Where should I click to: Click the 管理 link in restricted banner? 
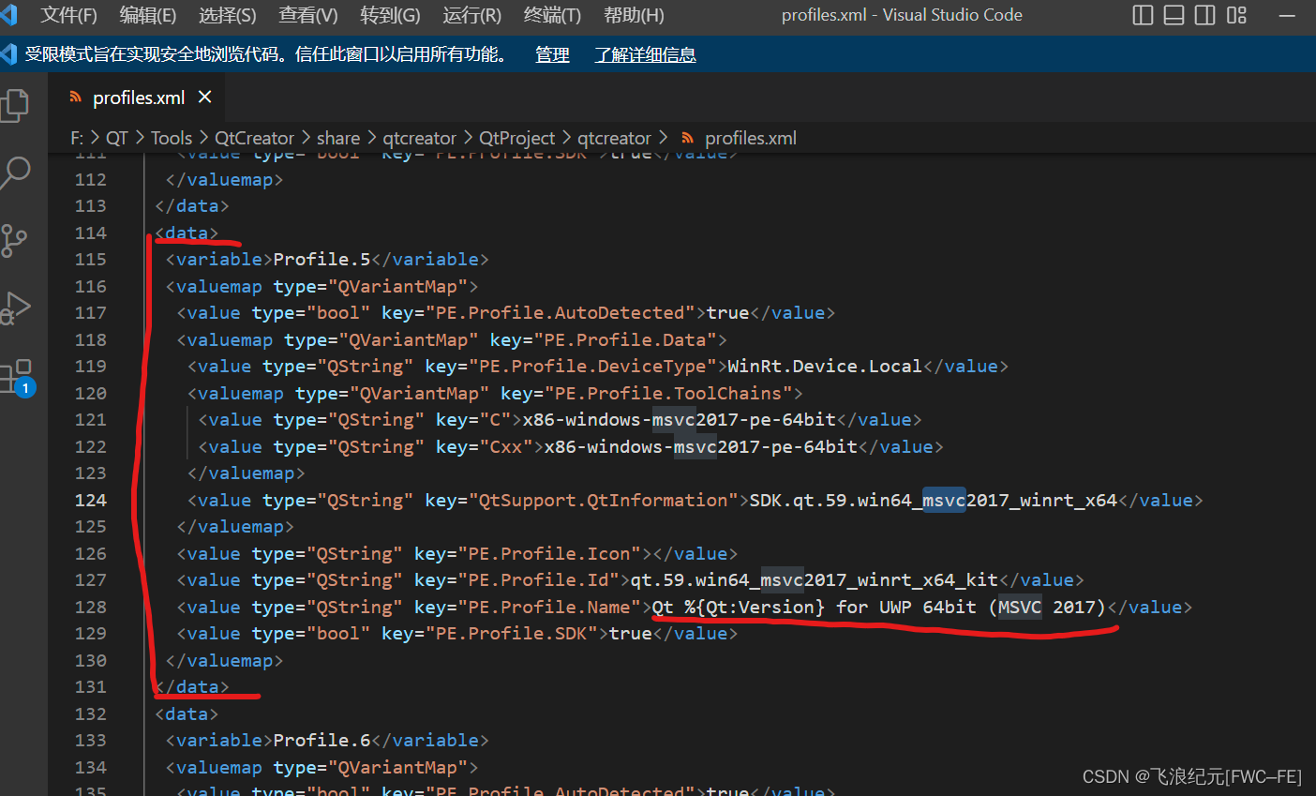click(x=552, y=54)
